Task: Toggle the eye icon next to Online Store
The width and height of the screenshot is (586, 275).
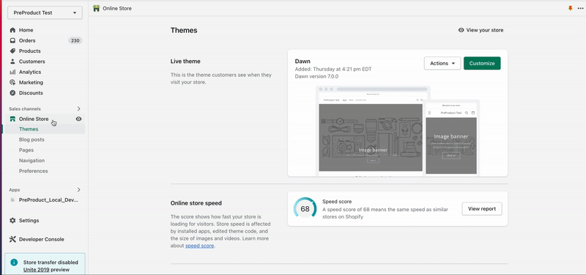Action: (x=78, y=119)
